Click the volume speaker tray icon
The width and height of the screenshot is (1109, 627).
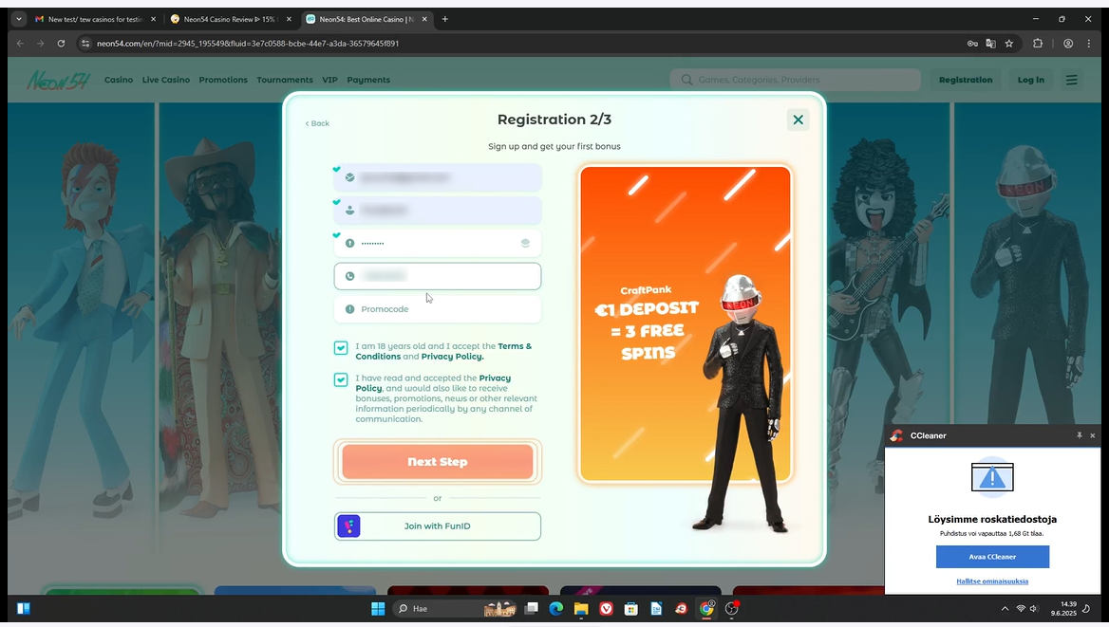(1033, 609)
